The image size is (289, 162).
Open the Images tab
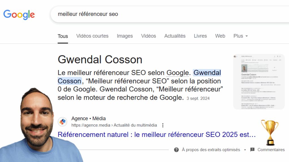point(125,36)
